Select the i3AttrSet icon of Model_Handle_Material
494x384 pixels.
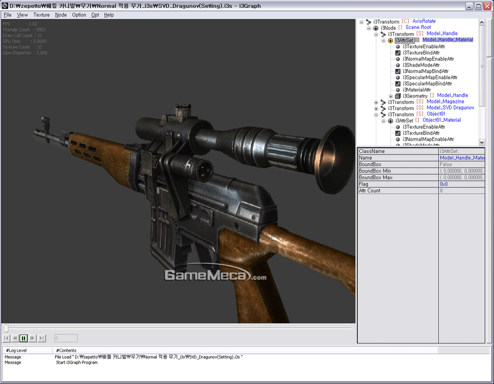[x=391, y=40]
